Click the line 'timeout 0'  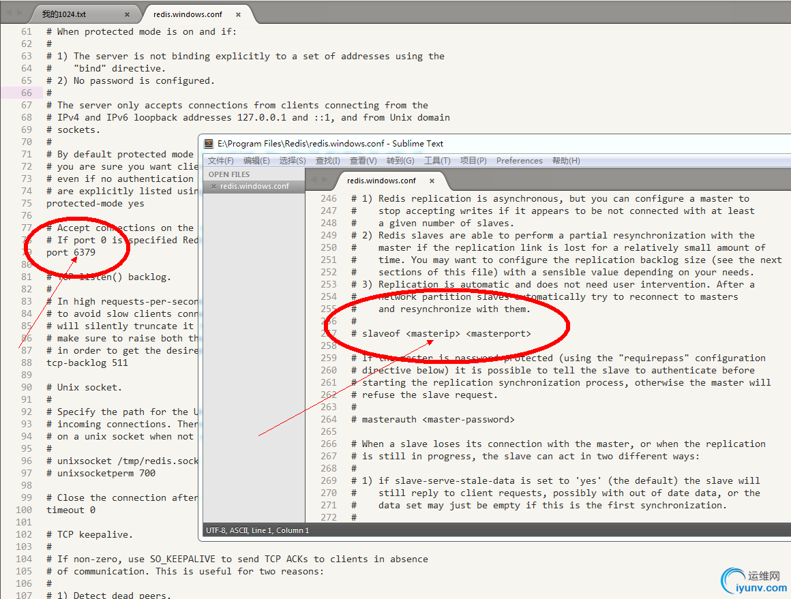coord(71,510)
